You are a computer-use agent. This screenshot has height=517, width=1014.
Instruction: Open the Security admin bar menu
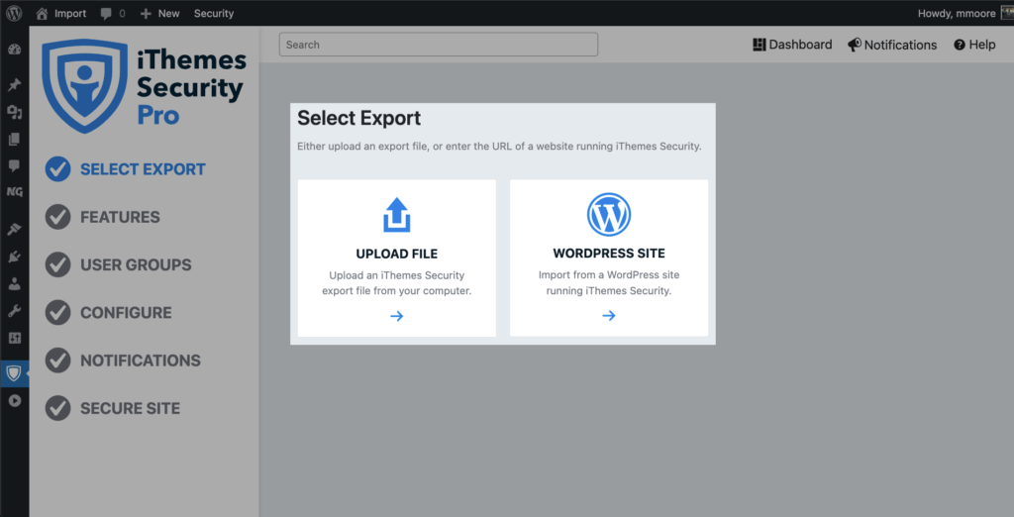coord(214,13)
